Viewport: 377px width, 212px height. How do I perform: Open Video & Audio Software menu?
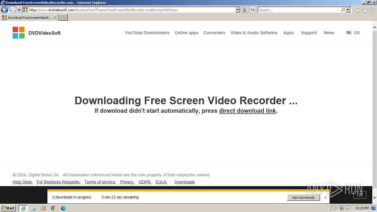pos(254,33)
